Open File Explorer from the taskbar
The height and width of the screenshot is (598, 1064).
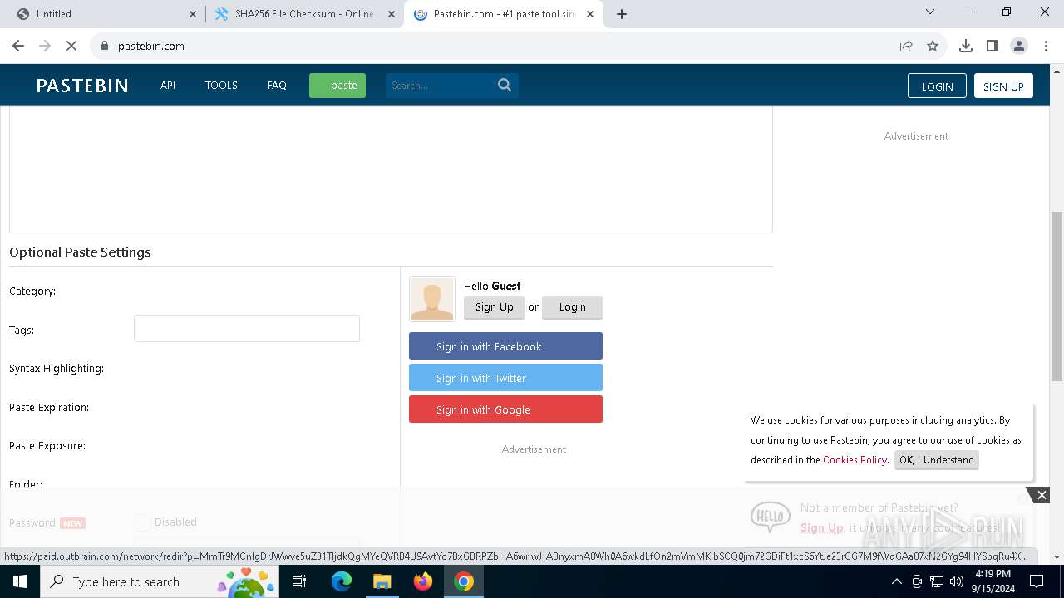[x=382, y=581]
